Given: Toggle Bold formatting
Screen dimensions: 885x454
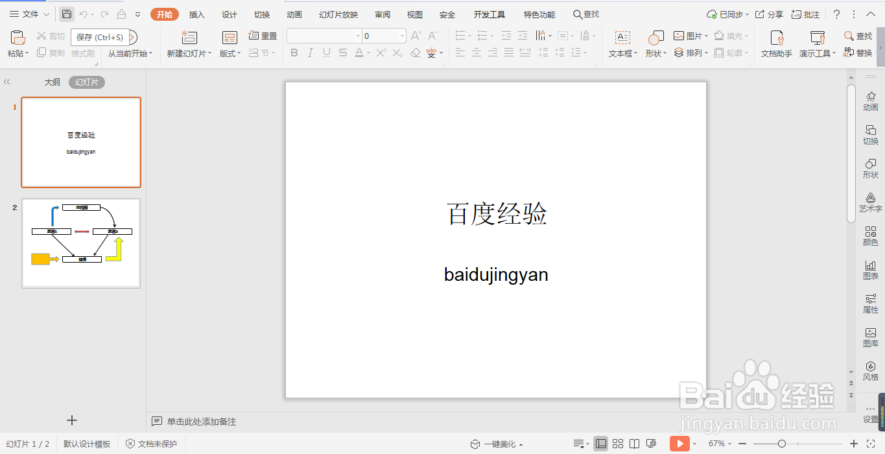Looking at the screenshot, I should 294,53.
